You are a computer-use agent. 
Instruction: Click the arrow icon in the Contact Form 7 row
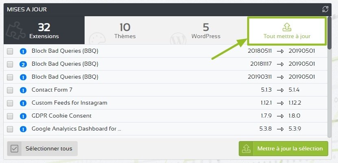280,90
